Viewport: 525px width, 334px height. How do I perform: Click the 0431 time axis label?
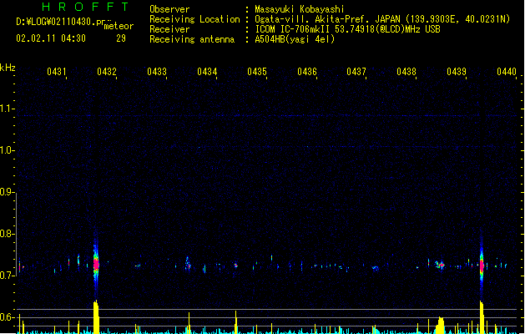(x=56, y=71)
